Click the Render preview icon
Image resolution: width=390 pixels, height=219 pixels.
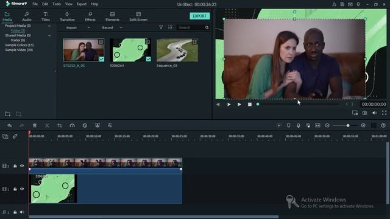(x=279, y=125)
